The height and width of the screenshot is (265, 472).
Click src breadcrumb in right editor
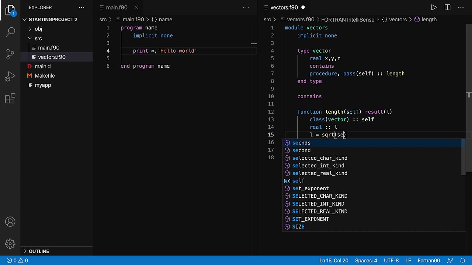pos(267,20)
